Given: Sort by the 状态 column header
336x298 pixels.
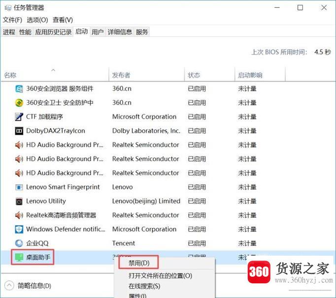Looking at the screenshot, I should [194, 75].
